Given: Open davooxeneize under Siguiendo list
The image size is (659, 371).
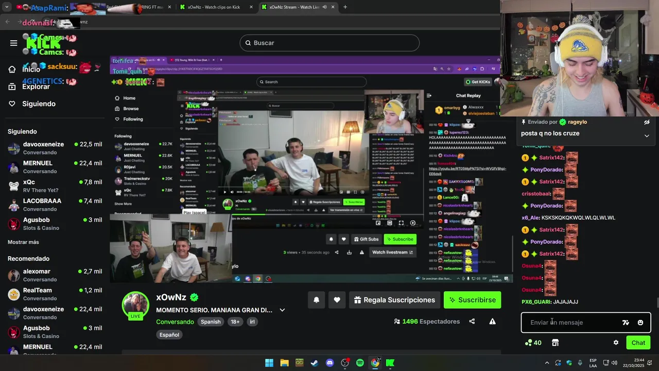Looking at the screenshot, I should coord(55,148).
